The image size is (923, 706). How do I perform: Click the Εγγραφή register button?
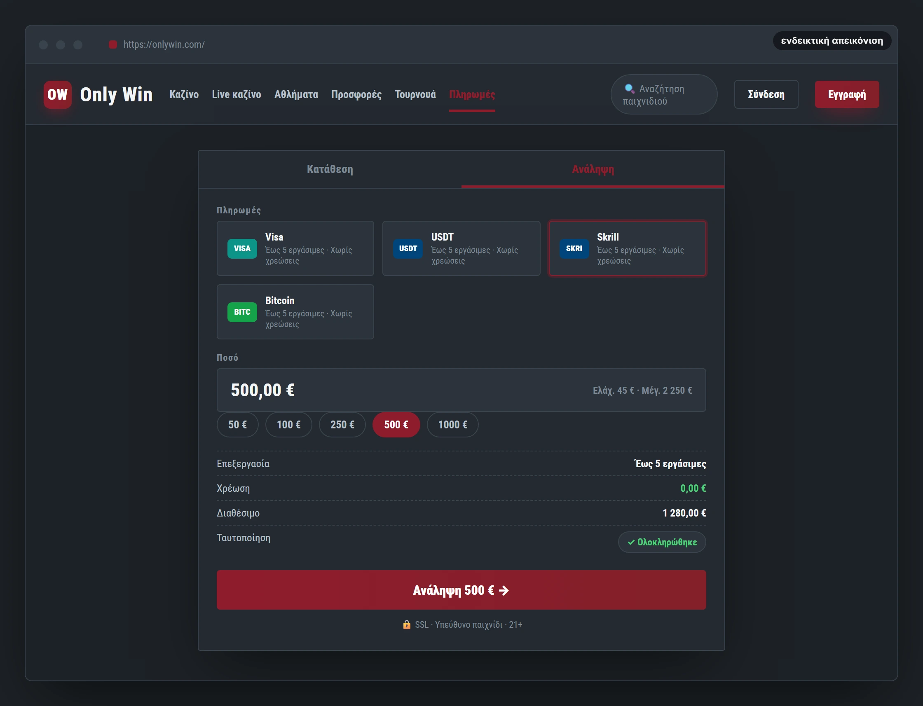[846, 95]
